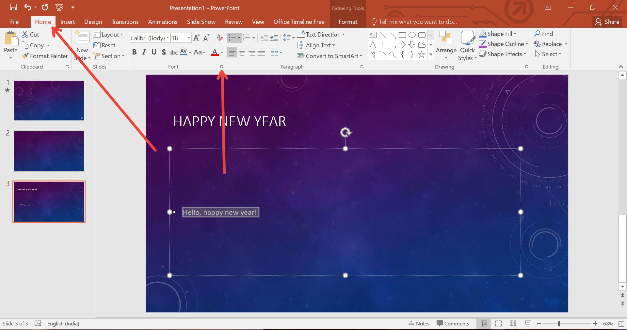The image size is (627, 330).
Task: Open Layout dropdown
Action: pyautogui.click(x=108, y=35)
